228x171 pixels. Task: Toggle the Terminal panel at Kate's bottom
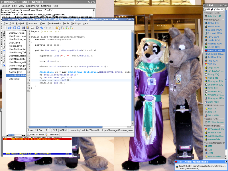(51, 135)
